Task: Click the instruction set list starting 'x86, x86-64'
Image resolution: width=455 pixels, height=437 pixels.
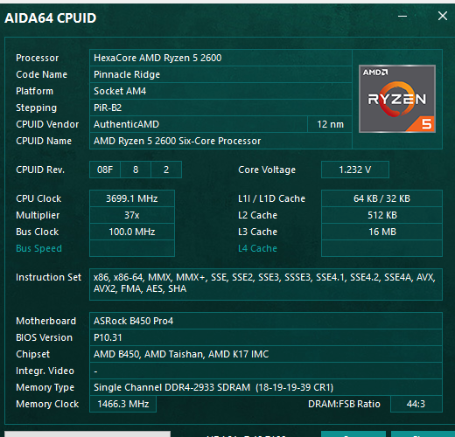Action: (x=266, y=284)
